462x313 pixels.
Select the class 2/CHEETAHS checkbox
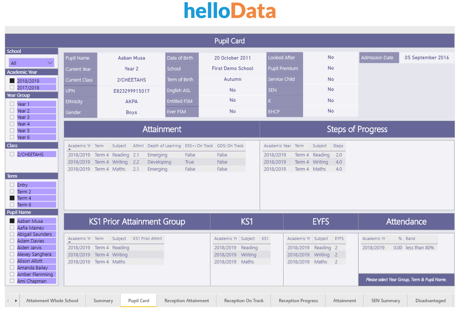12,154
